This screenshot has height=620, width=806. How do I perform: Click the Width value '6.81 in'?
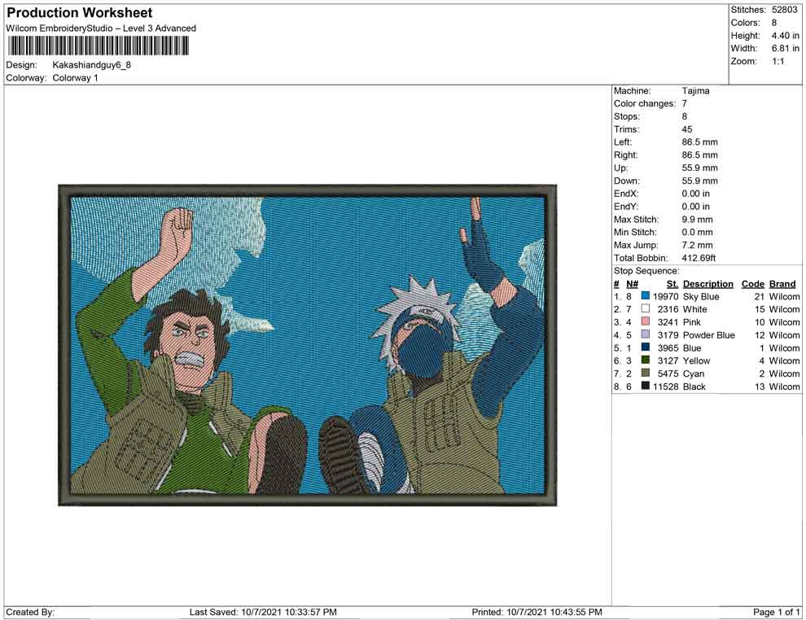coord(785,48)
